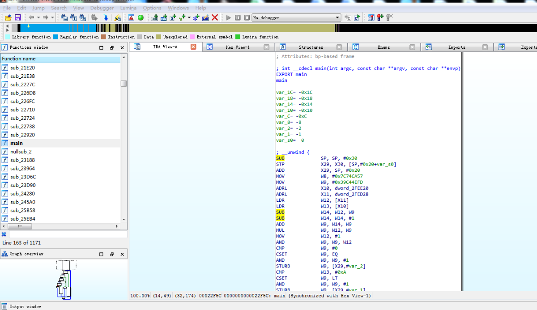Click the add breakpoint icon
This screenshot has width=537, height=310.
380,17
